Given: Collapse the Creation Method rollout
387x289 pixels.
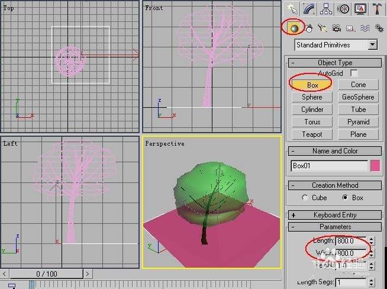Looking at the screenshot, I should [x=335, y=185].
